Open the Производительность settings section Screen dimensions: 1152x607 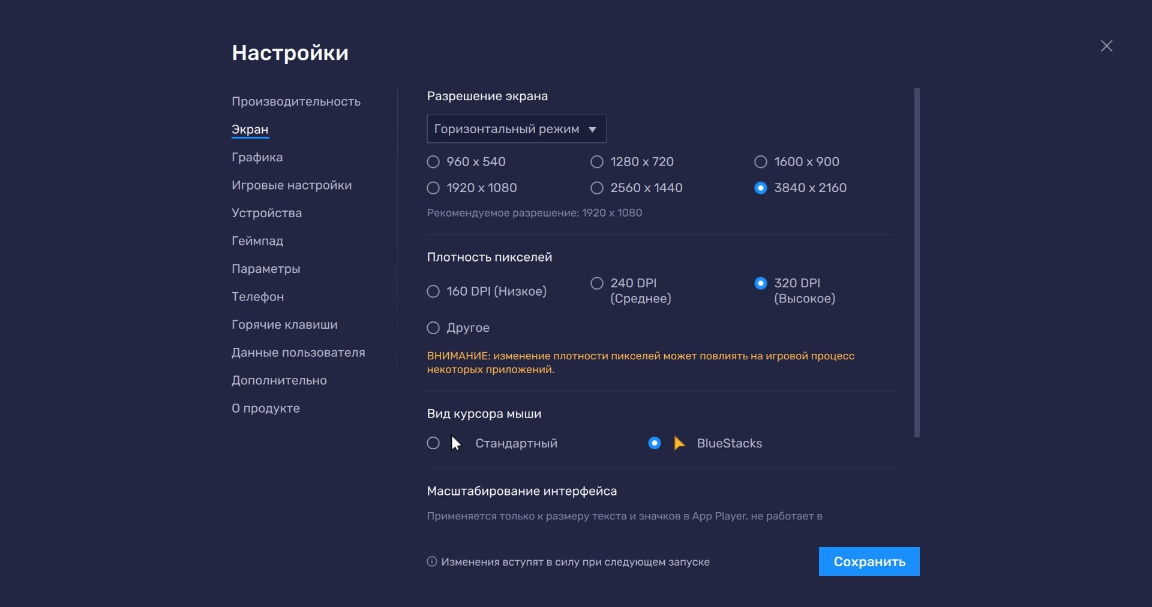point(296,101)
